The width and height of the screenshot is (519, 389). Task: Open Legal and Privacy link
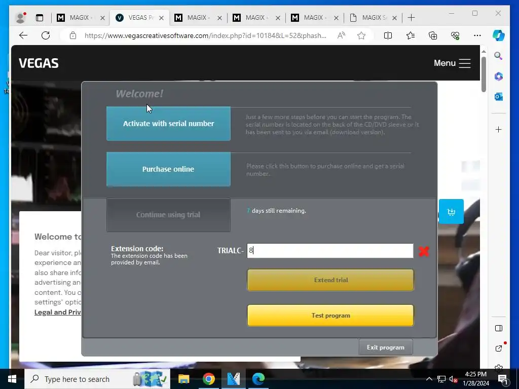point(58,312)
